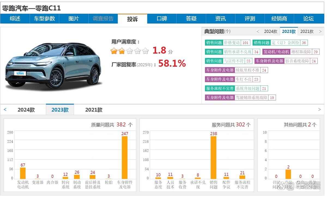The image size is (327, 197).
Task: Go to the 答疑 tab
Action: tap(191, 19)
